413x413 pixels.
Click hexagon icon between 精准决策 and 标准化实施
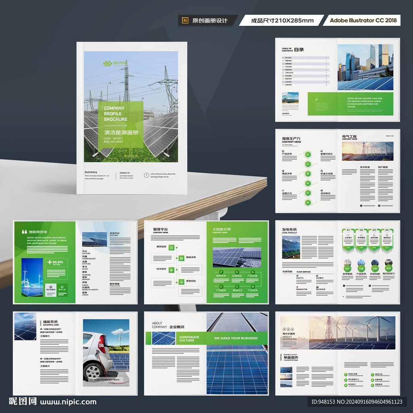coord(308,174)
